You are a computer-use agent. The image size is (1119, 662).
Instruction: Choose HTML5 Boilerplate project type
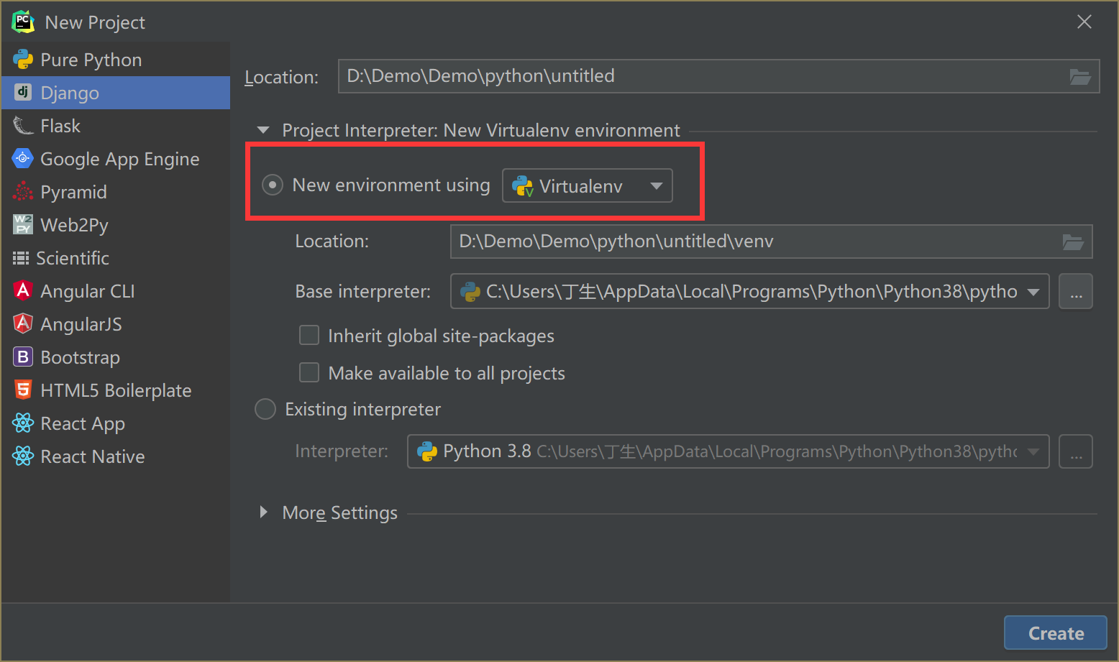point(116,390)
